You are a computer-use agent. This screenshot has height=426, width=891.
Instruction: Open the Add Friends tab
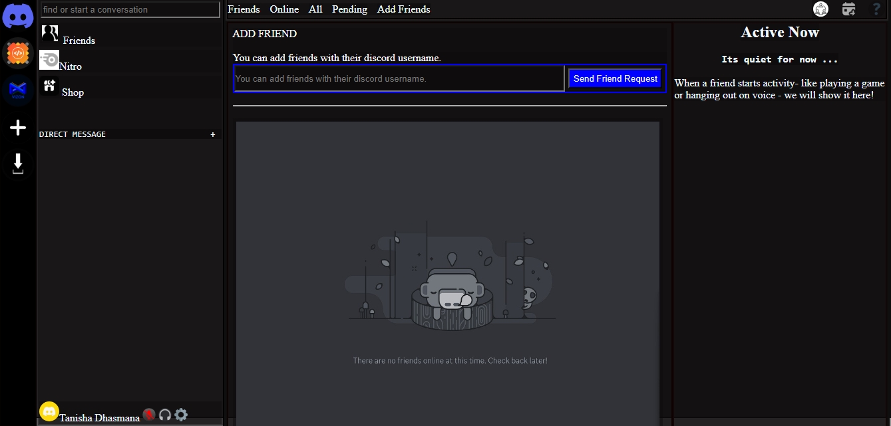tap(403, 9)
